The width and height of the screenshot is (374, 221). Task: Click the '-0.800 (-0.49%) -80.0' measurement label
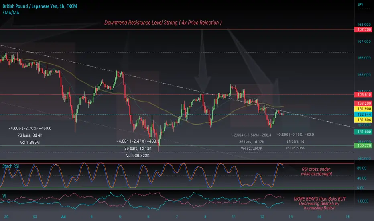295,135
